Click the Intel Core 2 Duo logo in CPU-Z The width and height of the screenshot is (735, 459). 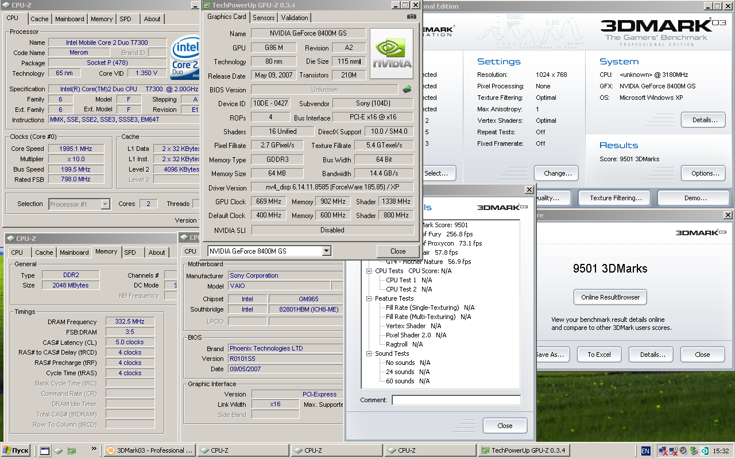tap(185, 59)
